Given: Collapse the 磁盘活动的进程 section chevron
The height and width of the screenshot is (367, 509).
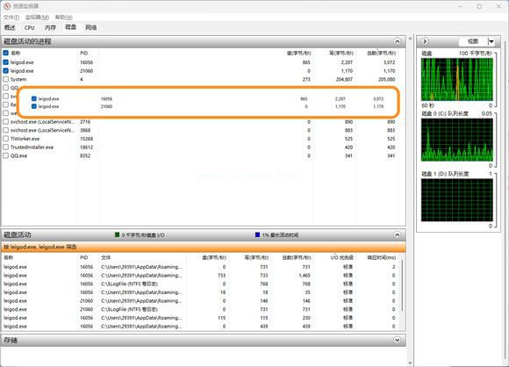Looking at the screenshot, I should (397, 41).
